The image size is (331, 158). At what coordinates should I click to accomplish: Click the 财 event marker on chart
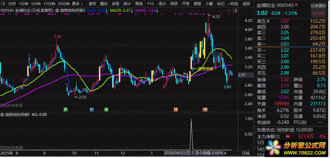pyautogui.click(x=92, y=109)
